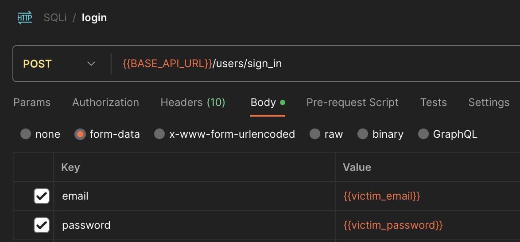The height and width of the screenshot is (242, 520).
Task: Click the HTTP request type icon
Action: point(25,18)
